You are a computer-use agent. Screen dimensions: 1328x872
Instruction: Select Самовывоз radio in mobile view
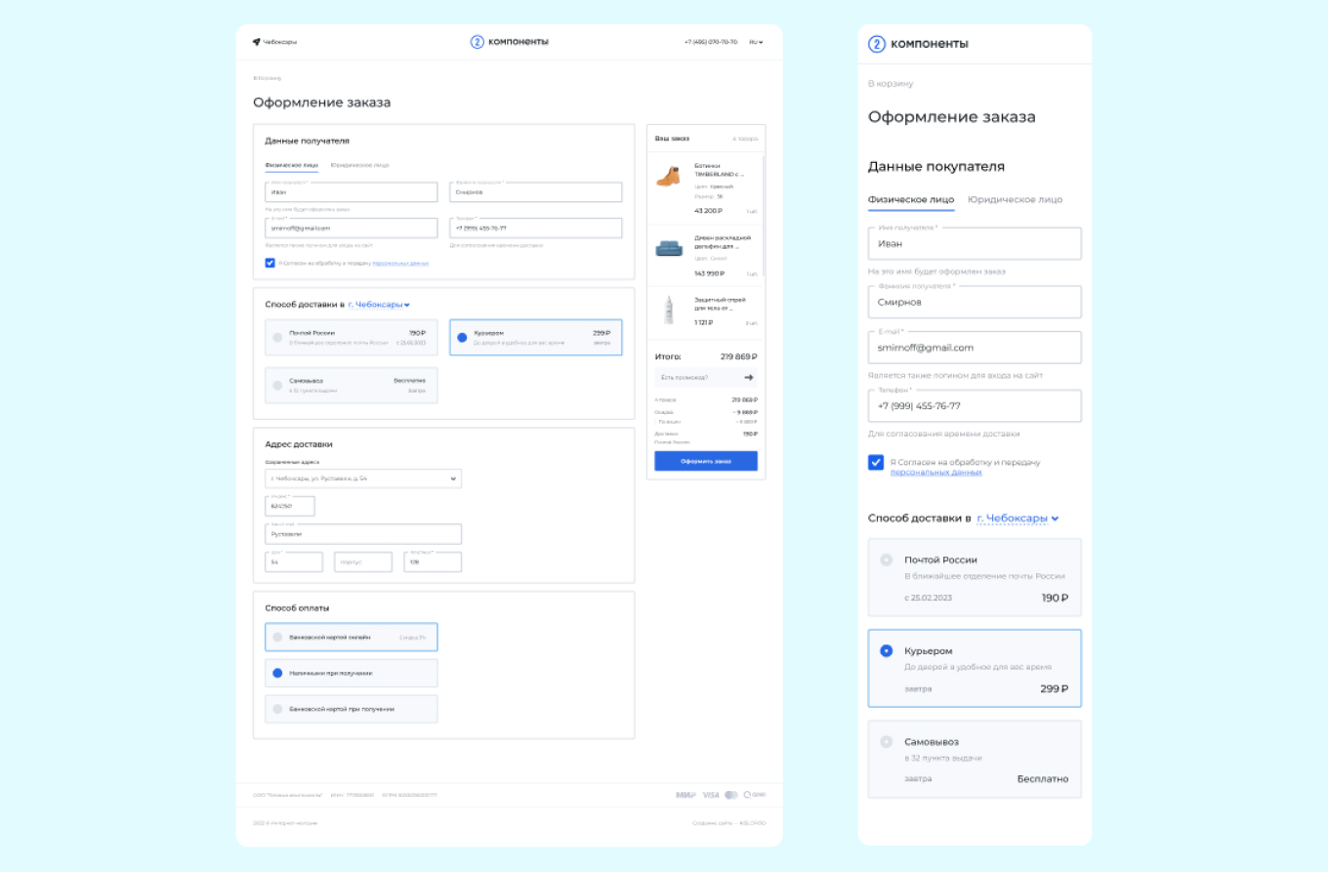point(886,742)
